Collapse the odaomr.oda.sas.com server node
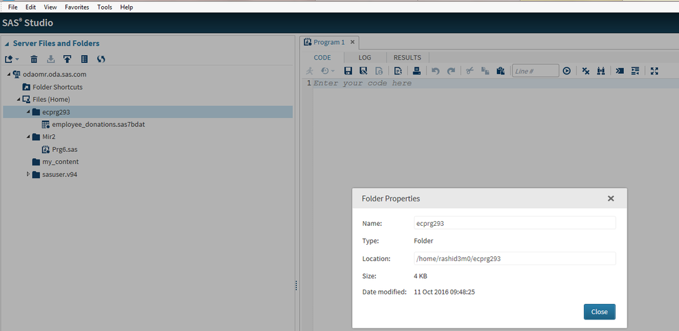The height and width of the screenshot is (331, 679). point(9,75)
